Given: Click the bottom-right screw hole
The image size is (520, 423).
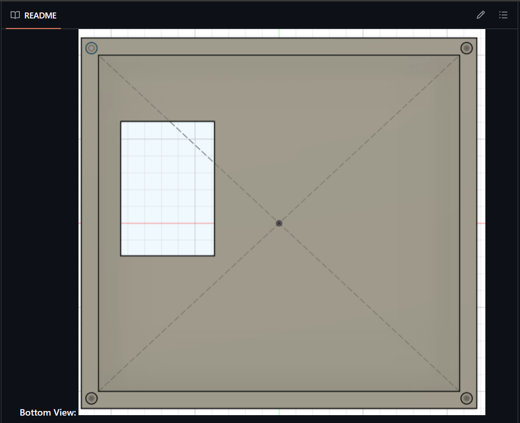Looking at the screenshot, I should coord(466,398).
